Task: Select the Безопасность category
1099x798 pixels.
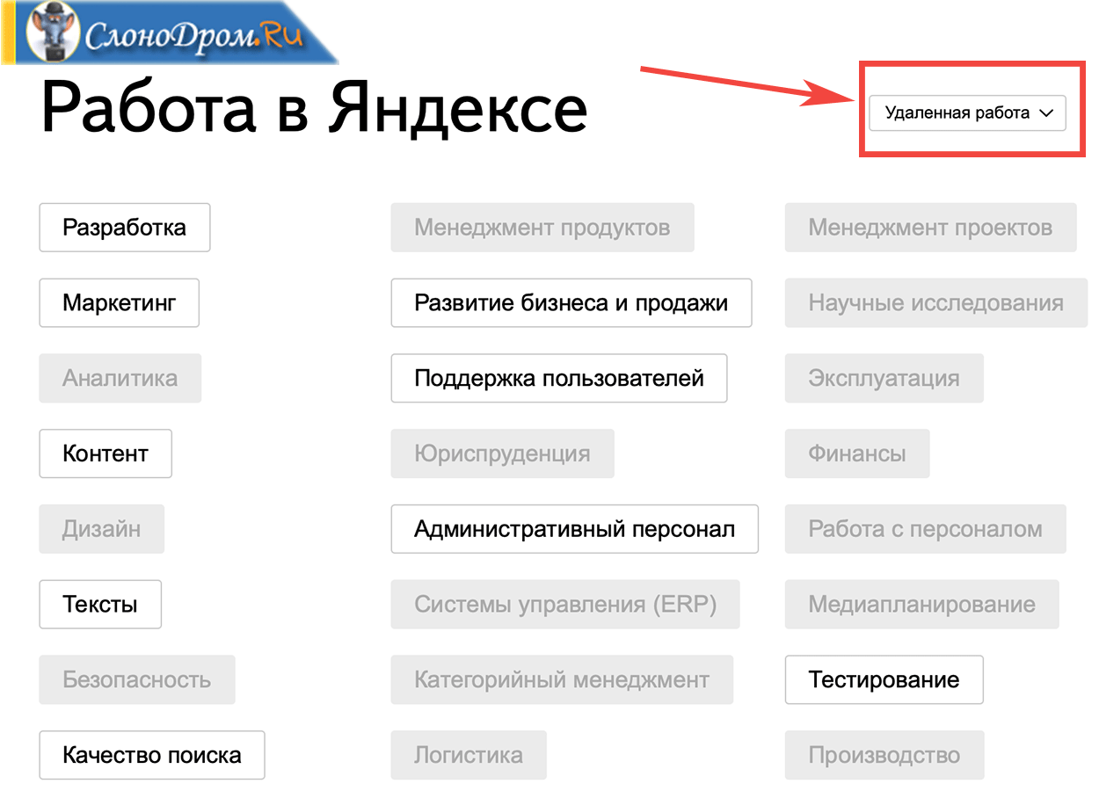Action: pyautogui.click(x=137, y=680)
